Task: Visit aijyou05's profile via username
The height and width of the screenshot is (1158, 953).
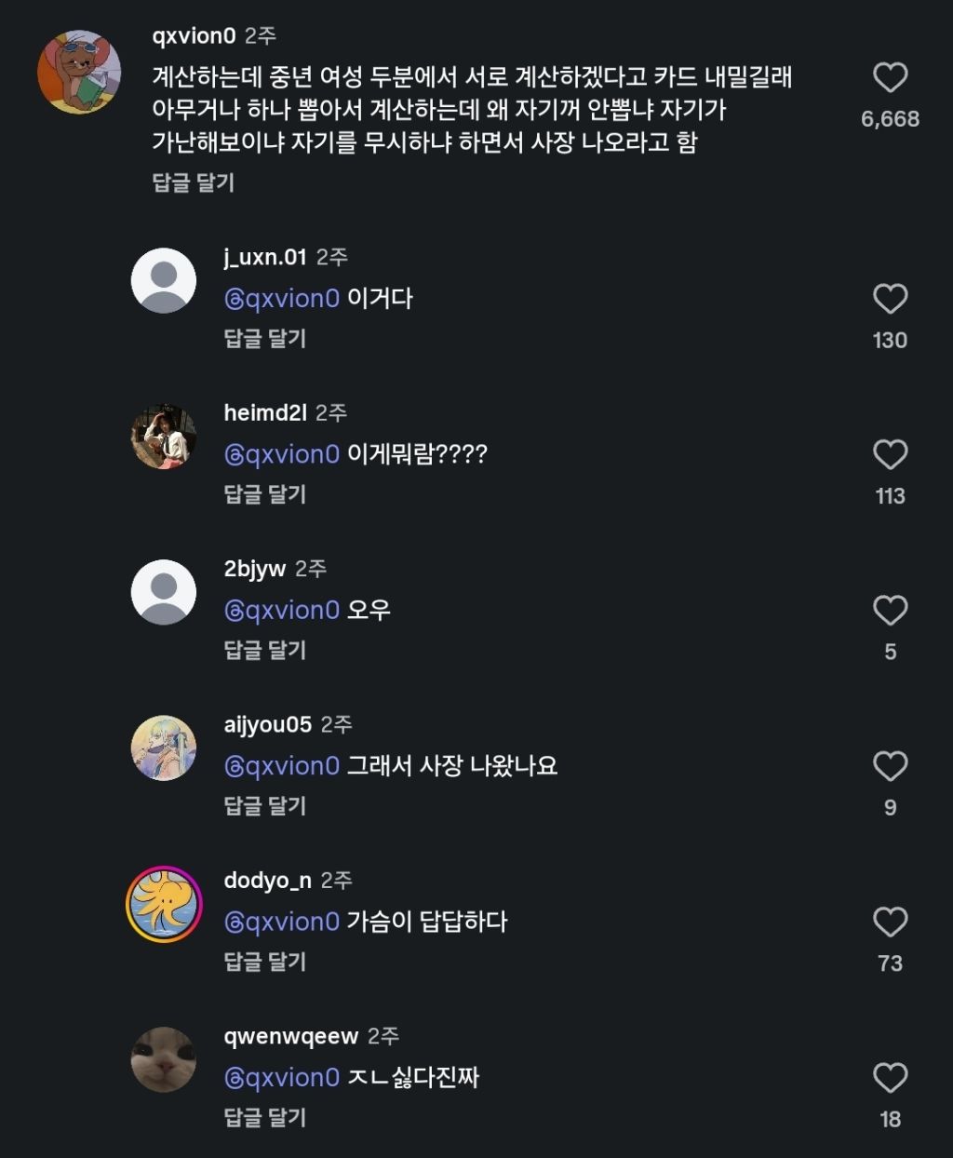Action: [x=267, y=724]
